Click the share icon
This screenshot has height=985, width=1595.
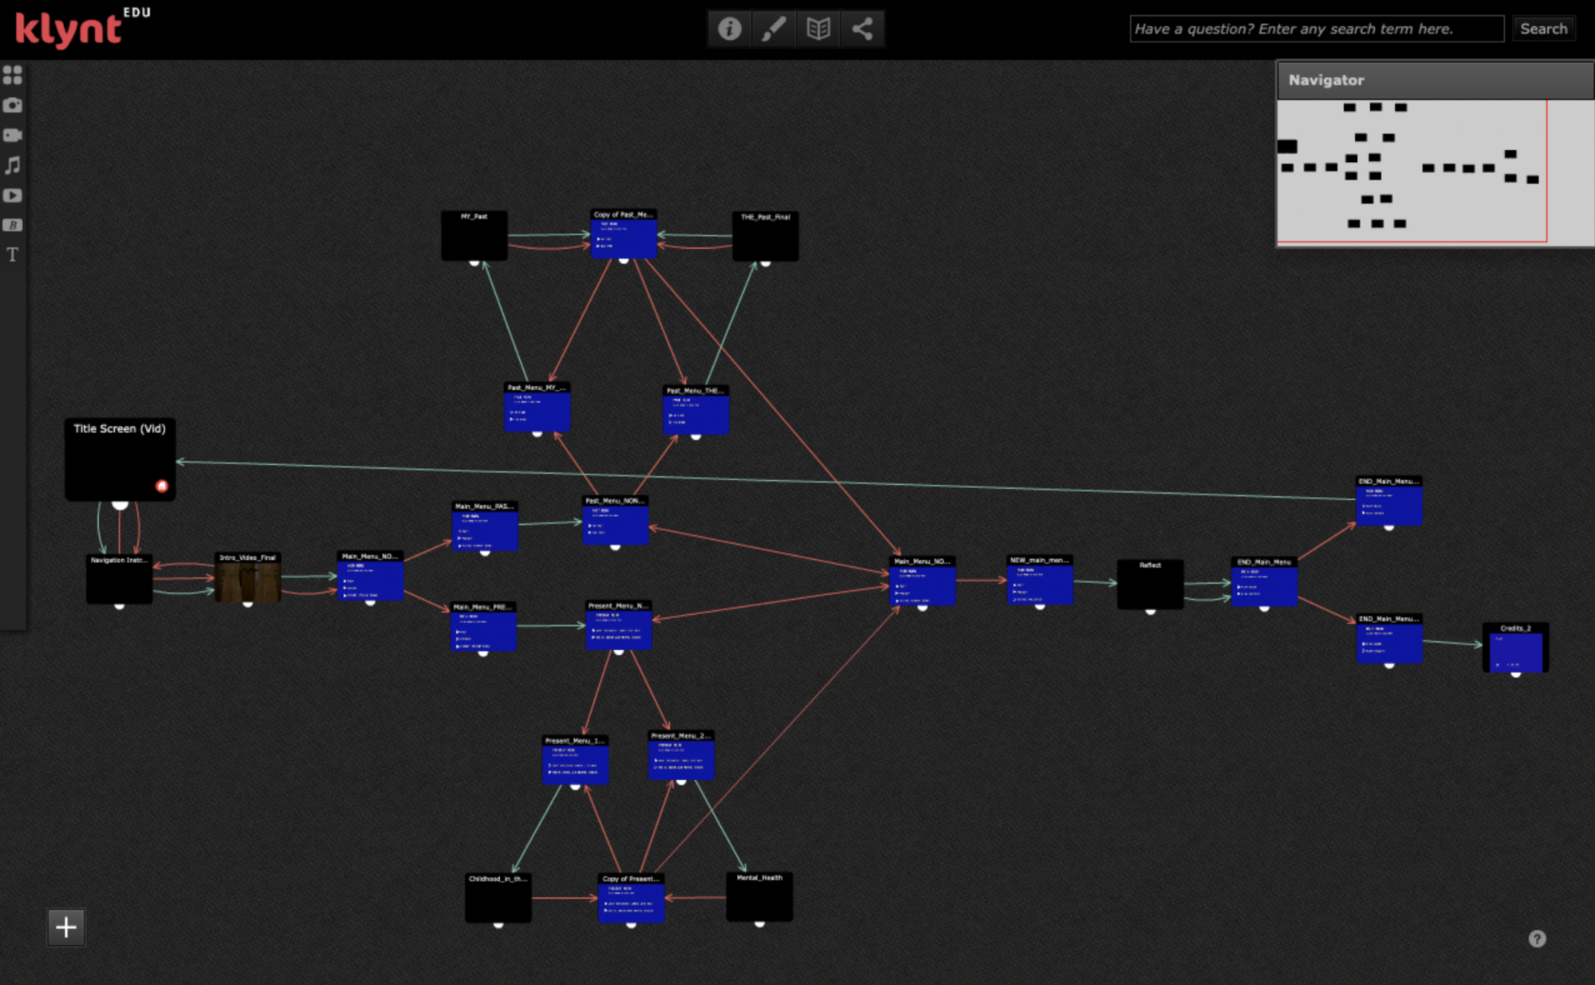862,29
